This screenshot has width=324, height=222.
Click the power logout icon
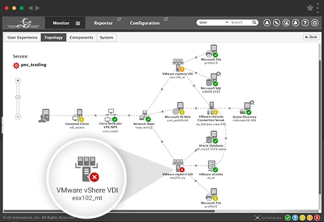click(315, 23)
